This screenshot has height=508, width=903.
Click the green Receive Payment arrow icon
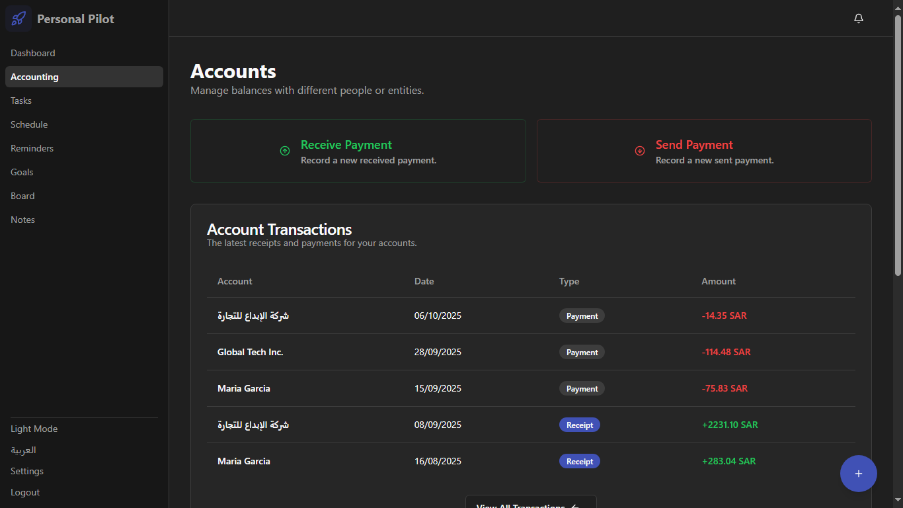click(285, 151)
